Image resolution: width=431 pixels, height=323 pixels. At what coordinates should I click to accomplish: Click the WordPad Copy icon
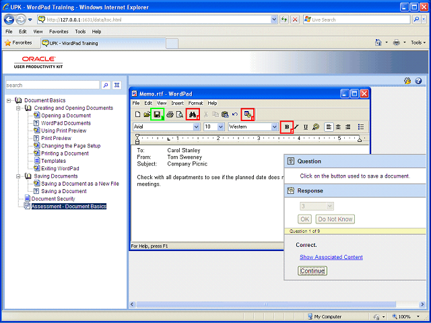coord(215,114)
